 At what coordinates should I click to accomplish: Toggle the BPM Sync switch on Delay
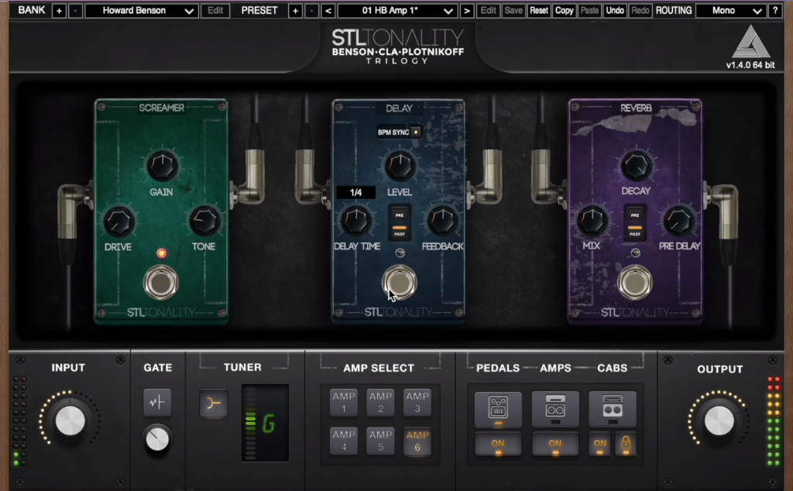coord(416,132)
